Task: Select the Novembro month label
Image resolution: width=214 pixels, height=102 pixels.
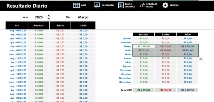Action: [125, 78]
